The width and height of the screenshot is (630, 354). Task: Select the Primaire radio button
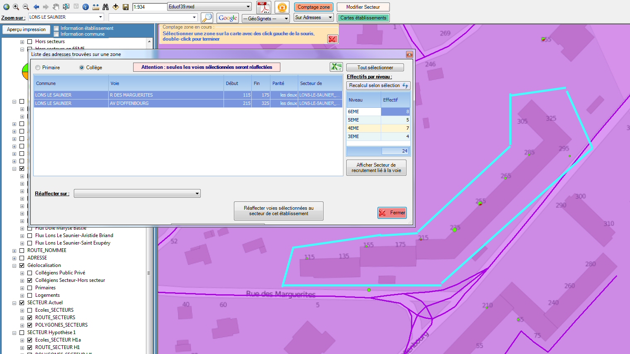pos(38,68)
